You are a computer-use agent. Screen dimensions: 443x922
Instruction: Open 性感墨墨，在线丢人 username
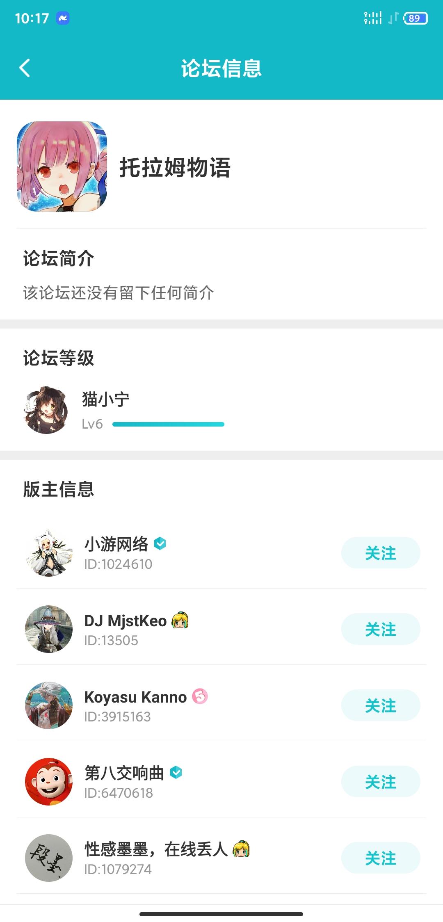pyautogui.click(x=156, y=849)
